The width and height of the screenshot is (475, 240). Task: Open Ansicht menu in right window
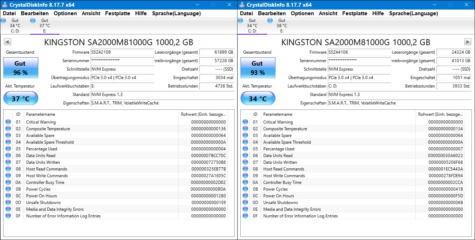[328, 13]
